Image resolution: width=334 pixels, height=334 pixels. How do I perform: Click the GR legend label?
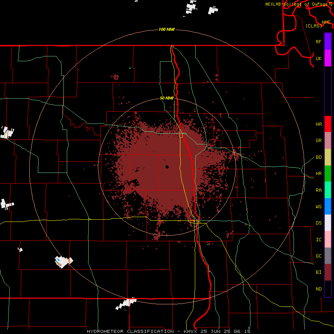pos(318,141)
